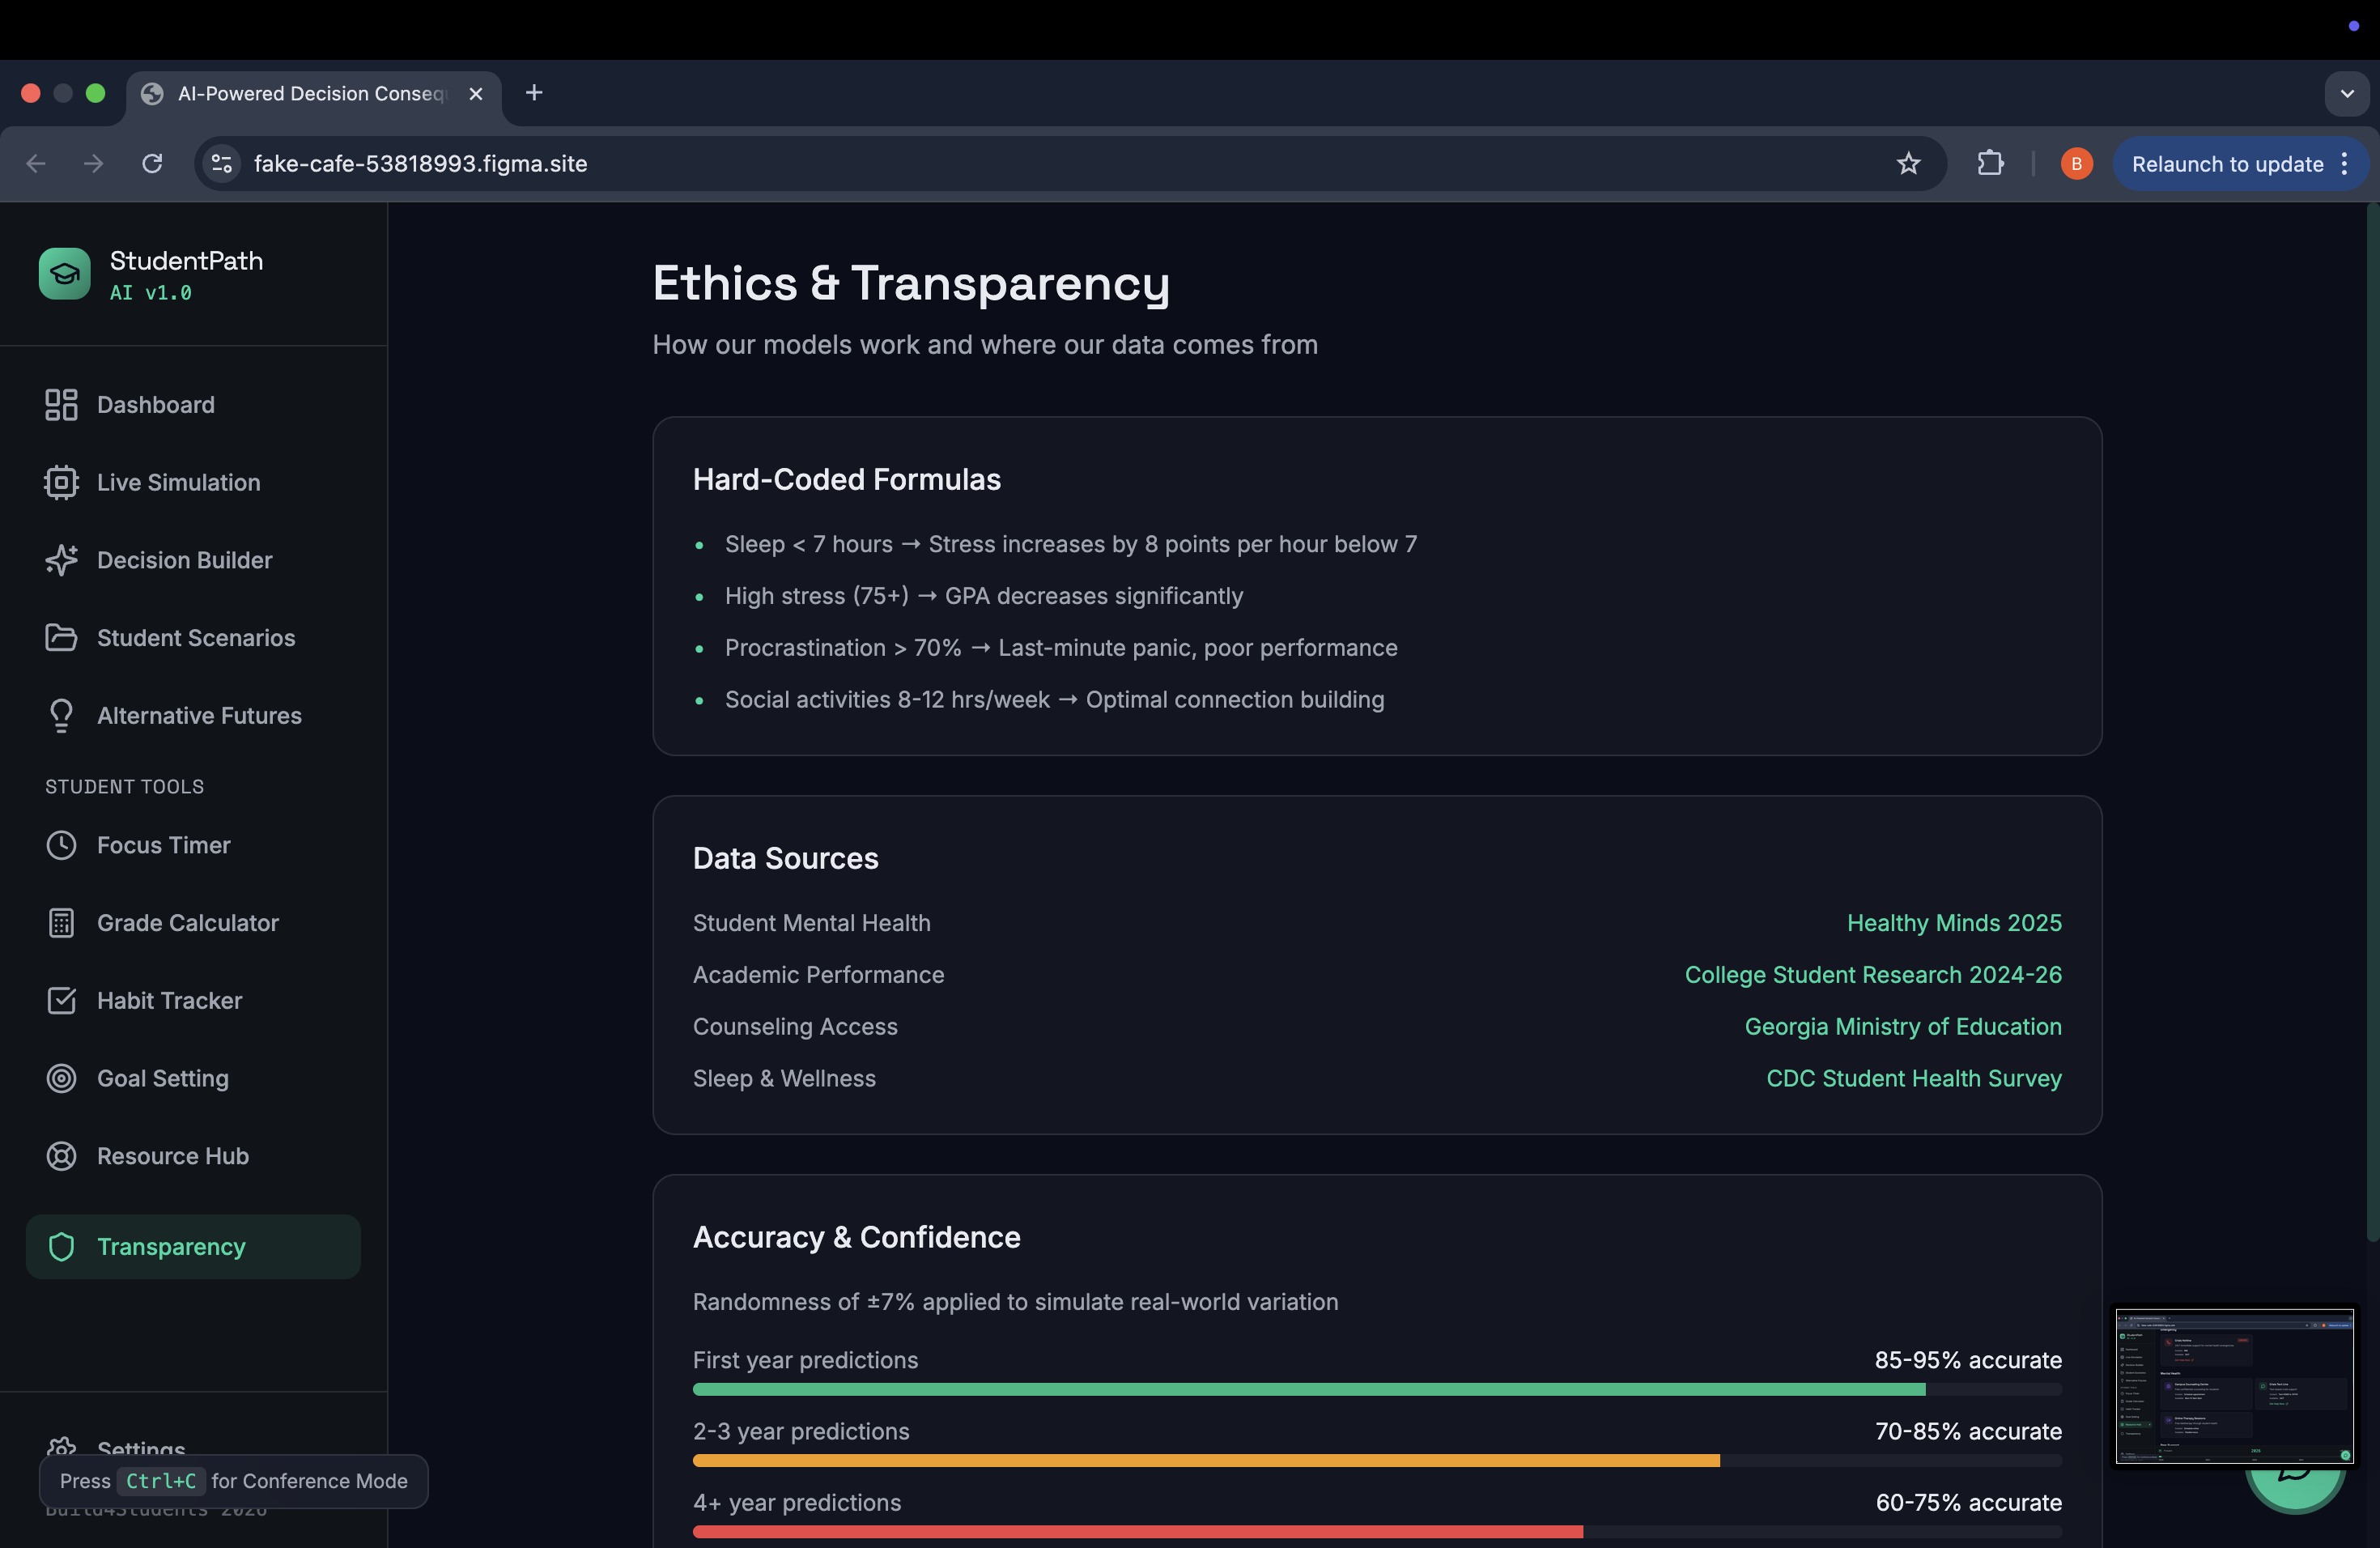The height and width of the screenshot is (1548, 2380).
Task: Click the Goal Setting target icon
Action: 61,1078
